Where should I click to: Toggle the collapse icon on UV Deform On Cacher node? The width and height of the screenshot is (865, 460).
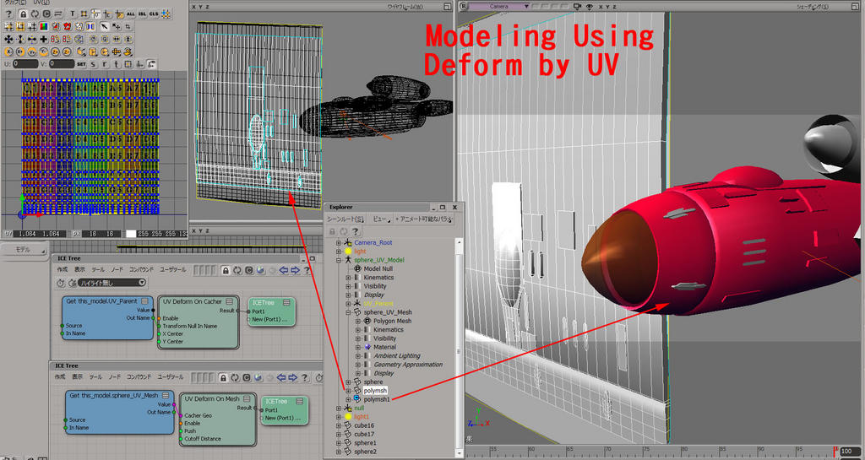232,301
